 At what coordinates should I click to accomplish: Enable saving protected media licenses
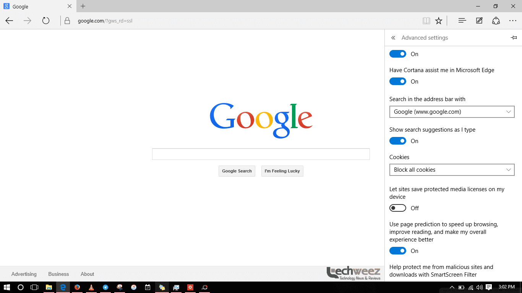[398, 208]
